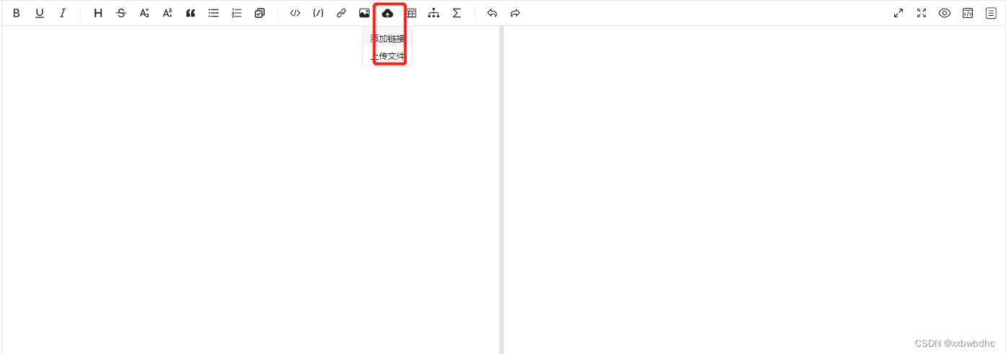
Task: Choose 上传文件 from the upload menu
Action: (388, 56)
